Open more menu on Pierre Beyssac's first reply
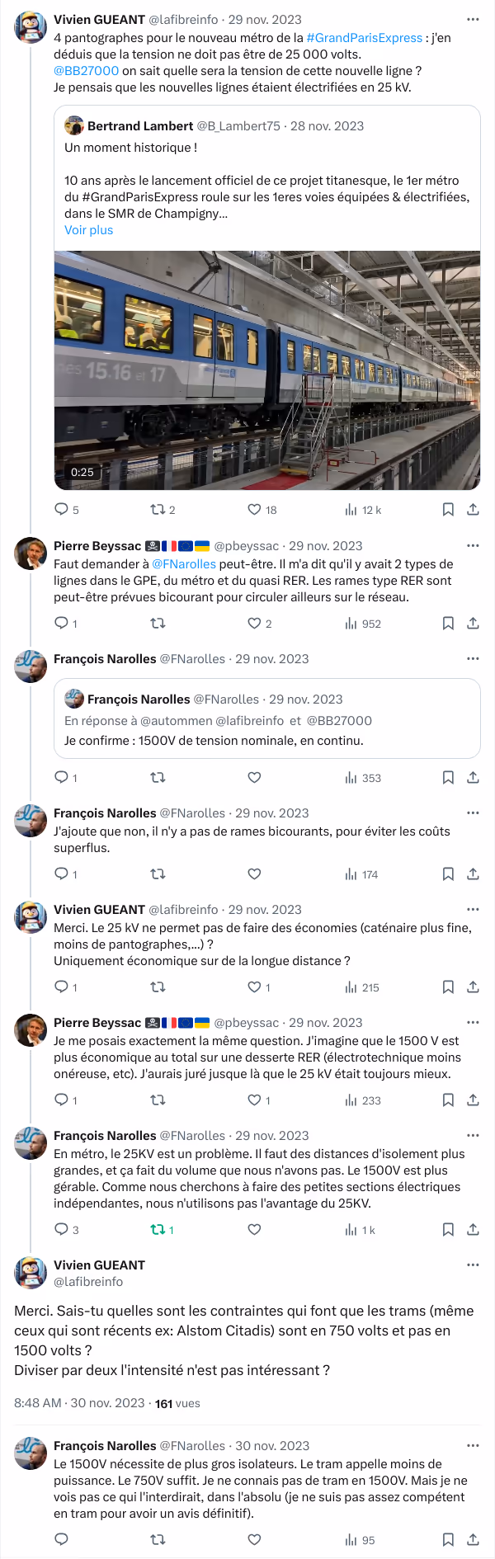The image size is (495, 1559). click(x=473, y=545)
